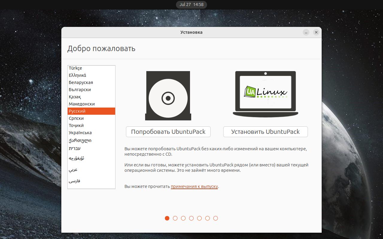The height and width of the screenshot is (239, 383).
Task: Select Türkçe in the language list
Action: tap(91, 68)
